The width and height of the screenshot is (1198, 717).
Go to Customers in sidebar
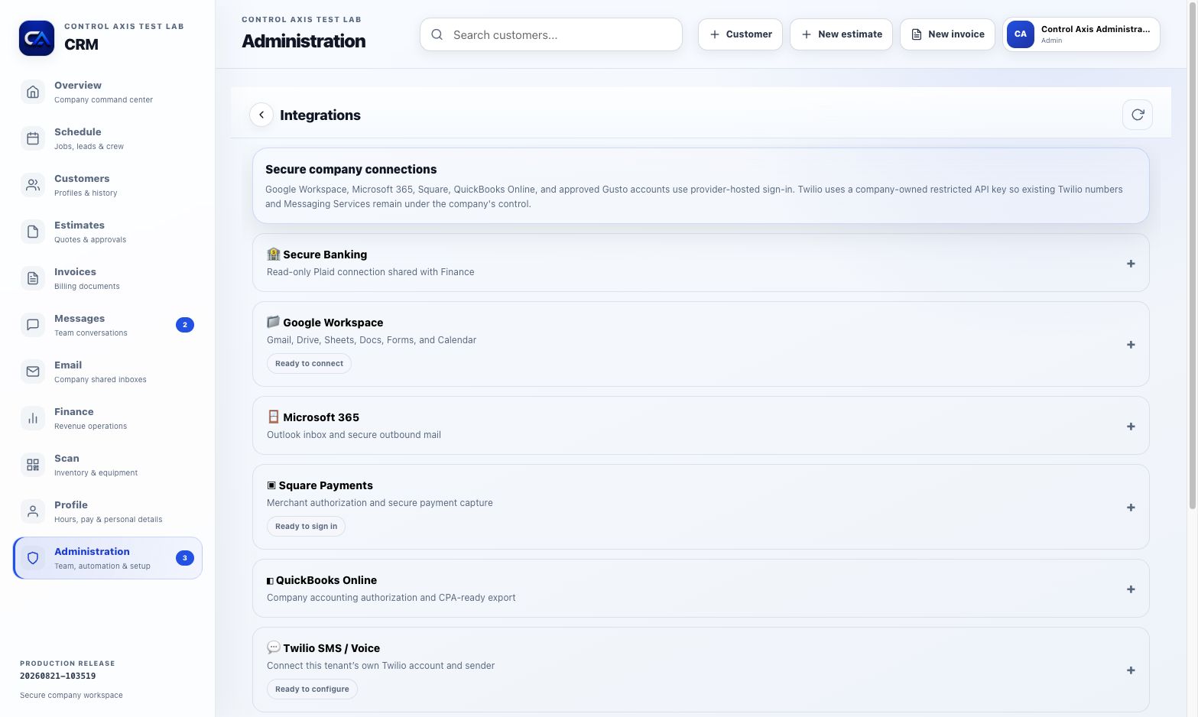point(108,185)
